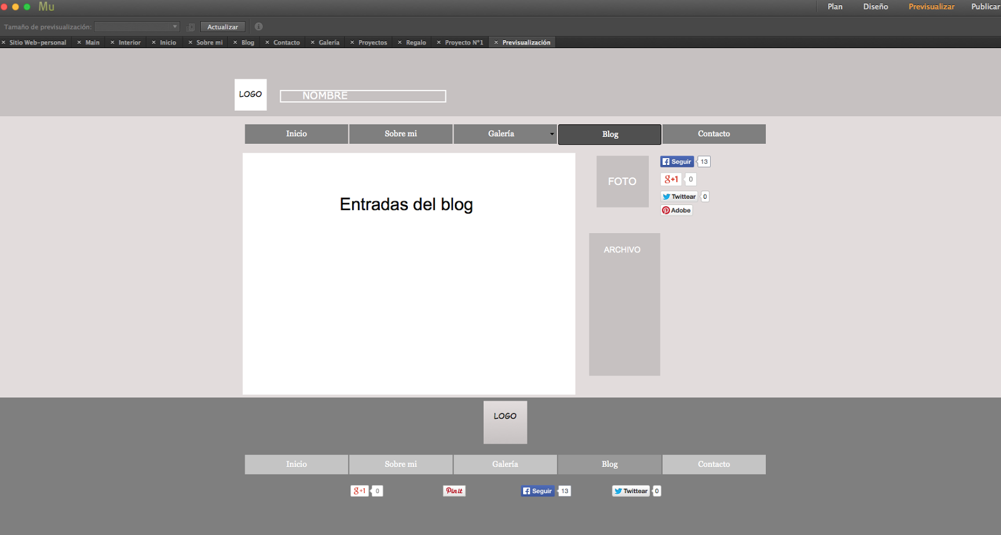The width and height of the screenshot is (1001, 535).
Task: Close the Main tab
Action: coord(79,42)
